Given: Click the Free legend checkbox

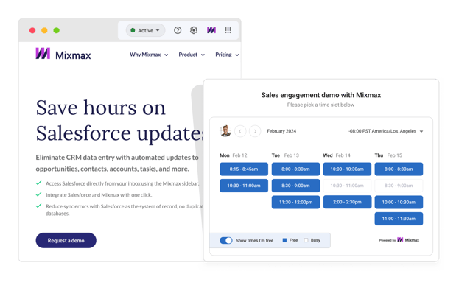Looking at the screenshot, I should tap(284, 240).
